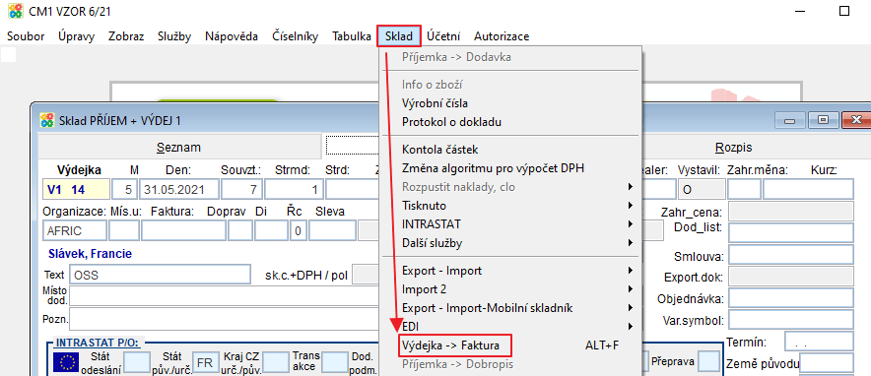This screenshot has width=871, height=376.
Task: Expand the Tisknuto submenu
Action: (x=509, y=206)
